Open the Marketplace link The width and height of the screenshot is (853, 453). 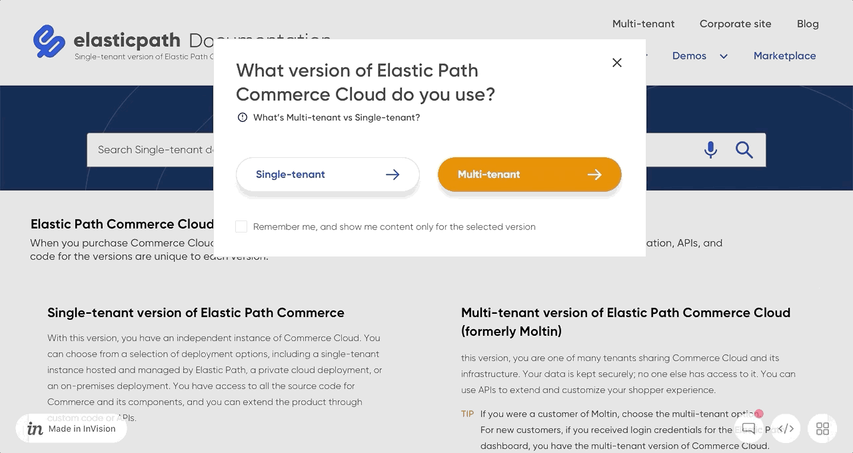click(x=785, y=56)
